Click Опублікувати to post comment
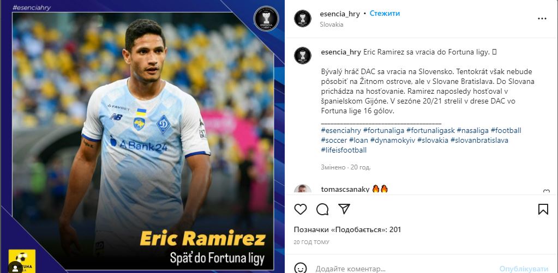This screenshot has height=273, width=558. click(524, 269)
